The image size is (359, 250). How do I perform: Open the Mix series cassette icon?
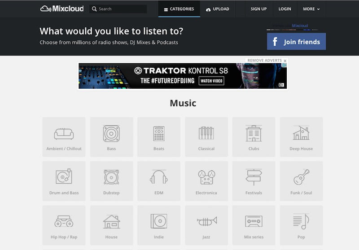(x=254, y=221)
